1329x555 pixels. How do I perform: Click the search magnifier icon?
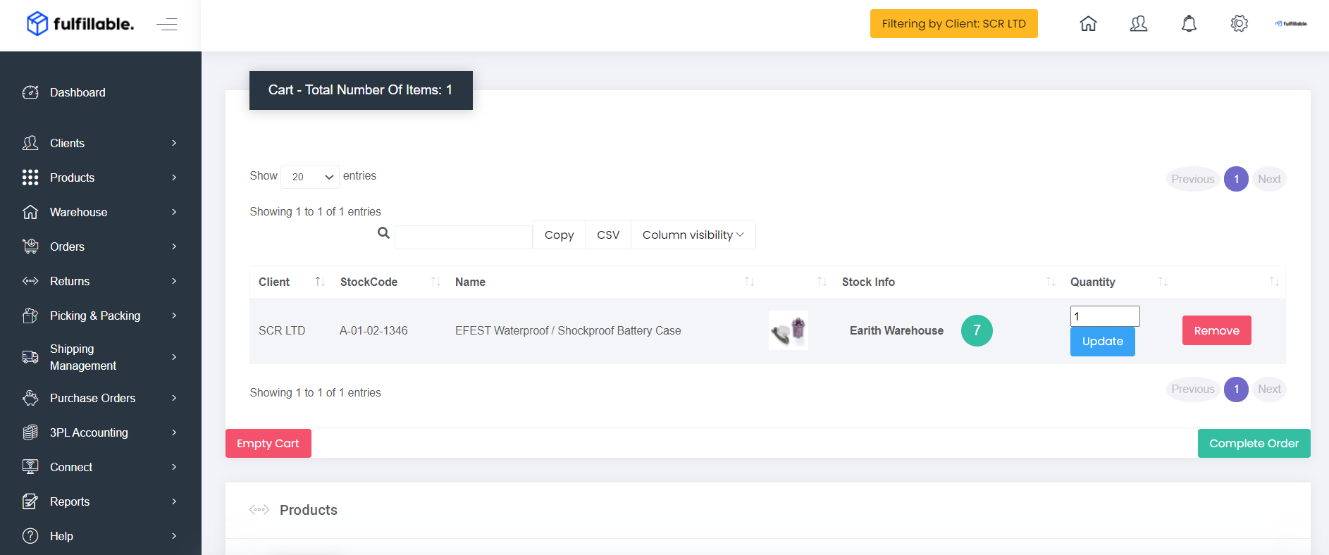(x=383, y=233)
